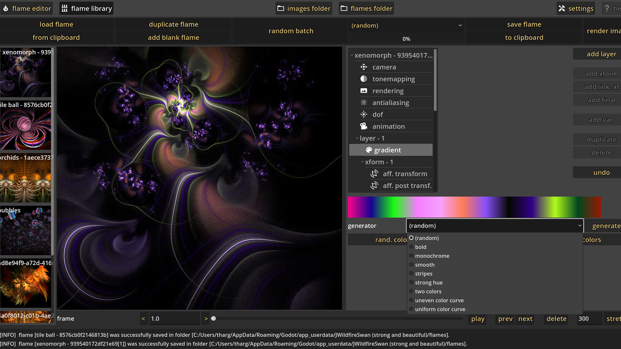Select the gradient color-wheel icon
621x349 pixels.
click(369, 150)
